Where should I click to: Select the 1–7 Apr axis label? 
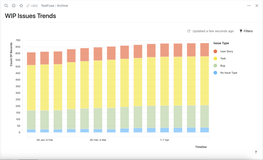(x=165, y=140)
